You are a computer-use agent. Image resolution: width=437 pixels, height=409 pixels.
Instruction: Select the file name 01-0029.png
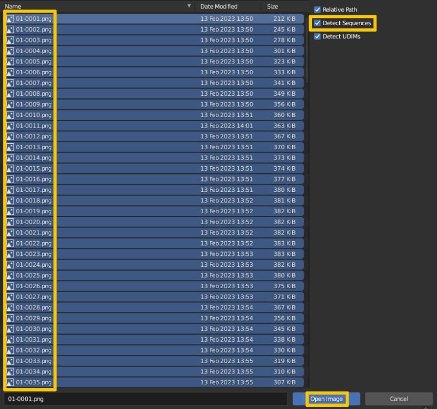[34, 318]
